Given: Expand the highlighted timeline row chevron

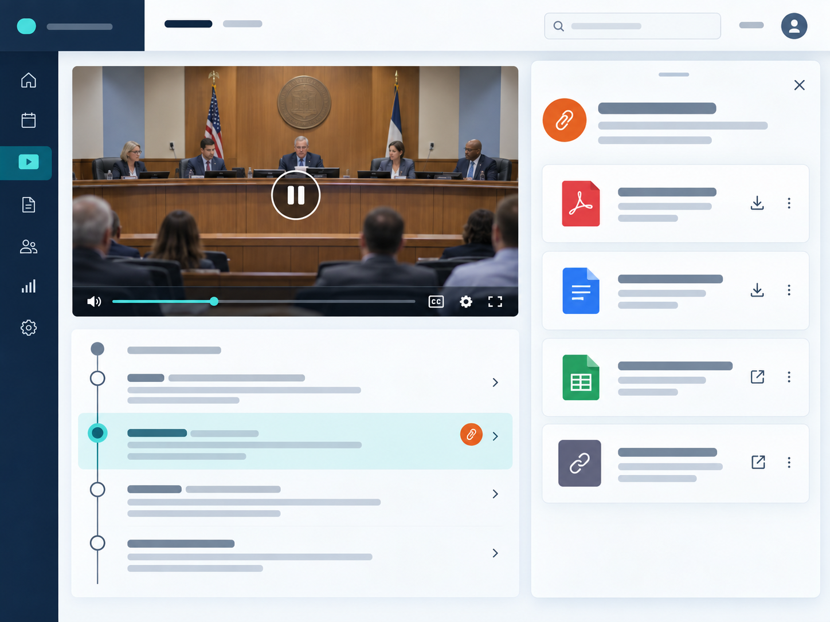Looking at the screenshot, I should coord(495,436).
